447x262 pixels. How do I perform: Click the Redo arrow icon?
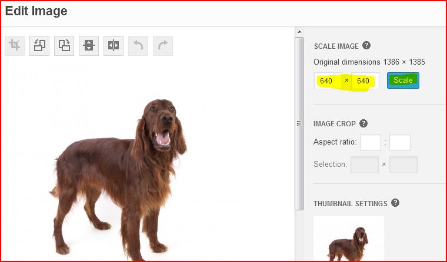tap(163, 46)
